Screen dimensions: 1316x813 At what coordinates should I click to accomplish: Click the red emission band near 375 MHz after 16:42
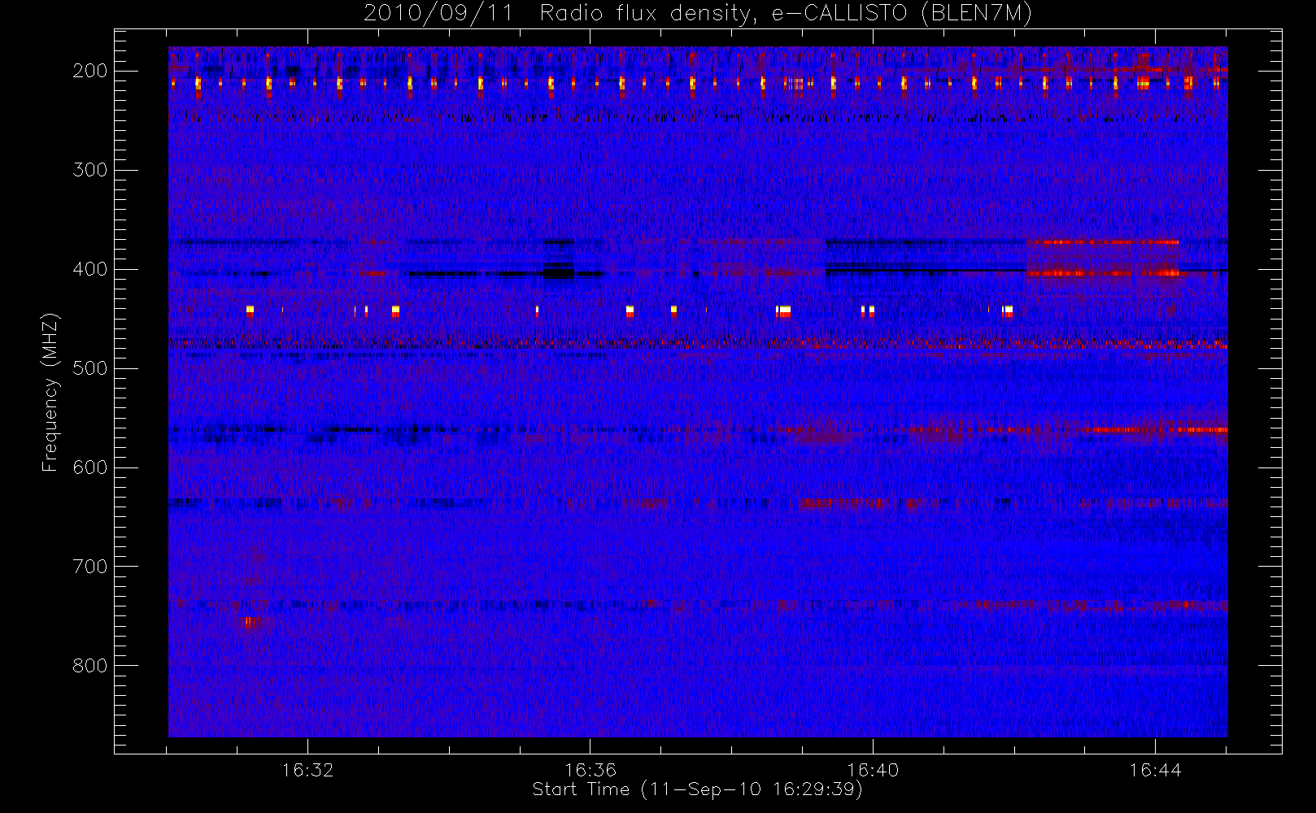[1103, 242]
